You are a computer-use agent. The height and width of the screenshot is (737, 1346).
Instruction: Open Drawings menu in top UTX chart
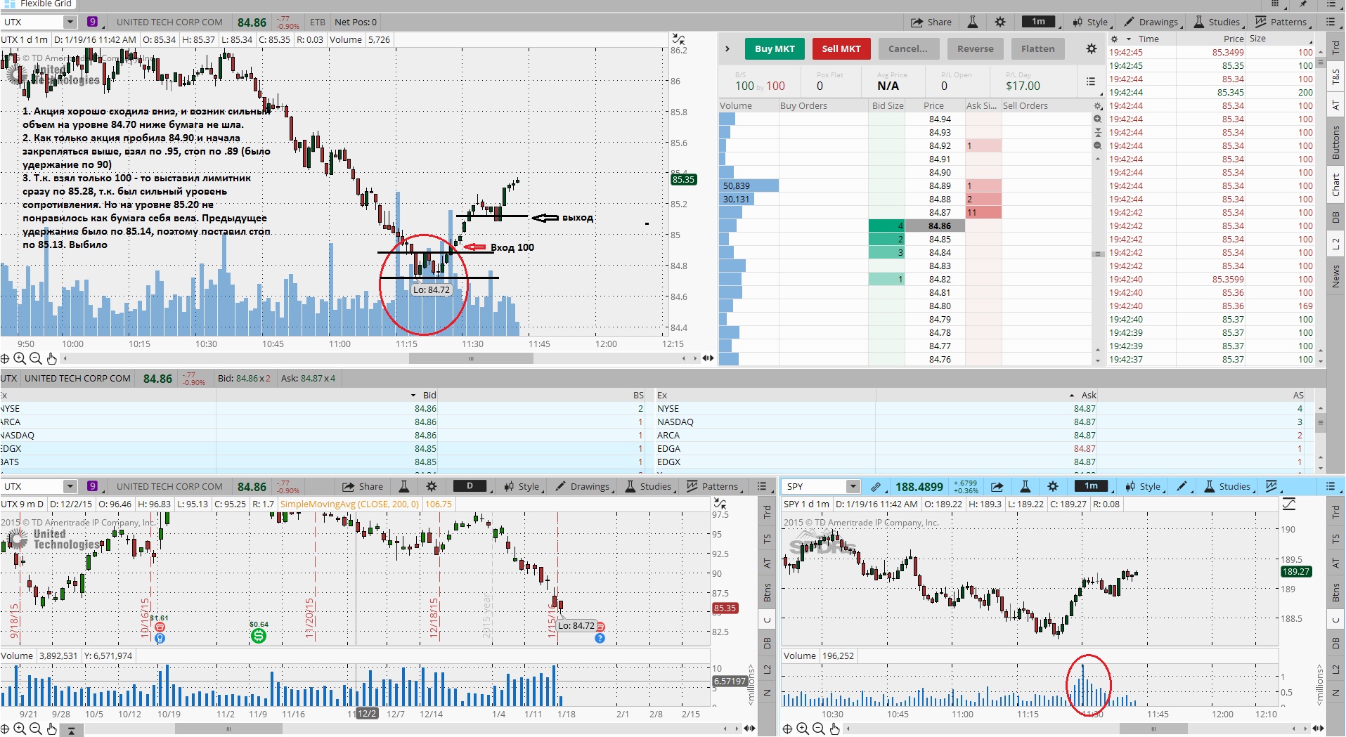1152,22
